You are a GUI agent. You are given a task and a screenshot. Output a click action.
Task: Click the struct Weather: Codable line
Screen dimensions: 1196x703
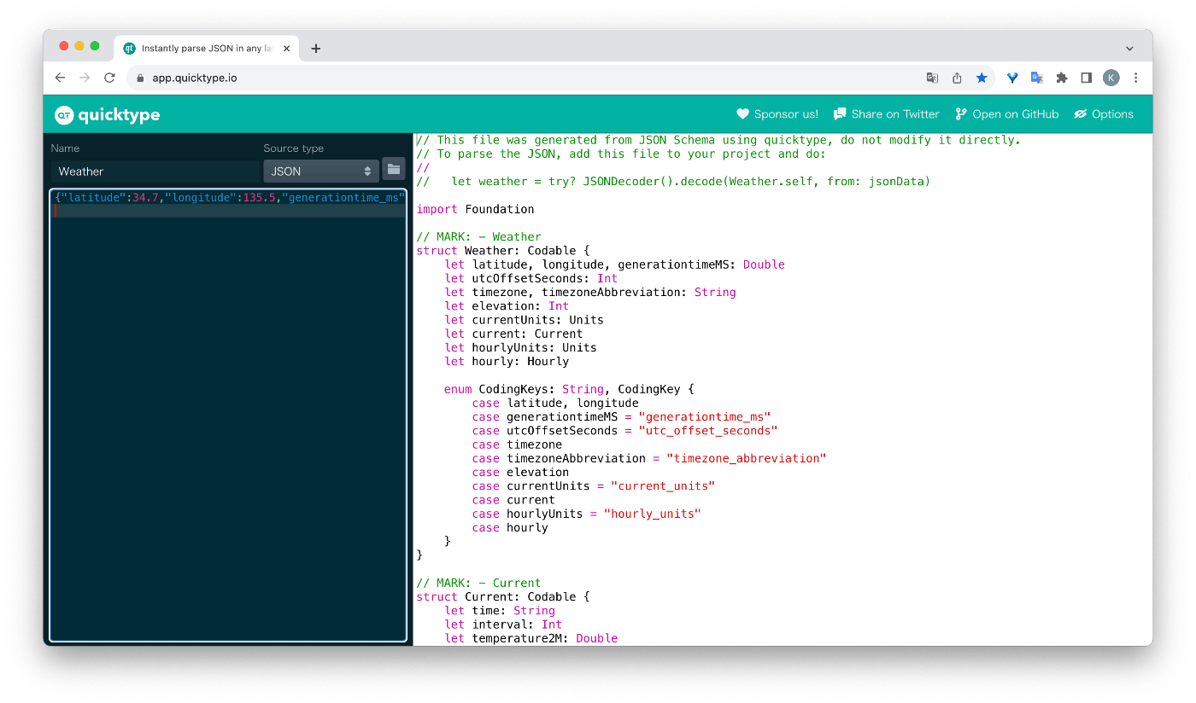(503, 251)
